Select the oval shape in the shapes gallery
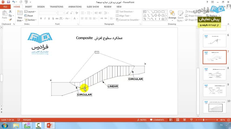 [159, 12]
